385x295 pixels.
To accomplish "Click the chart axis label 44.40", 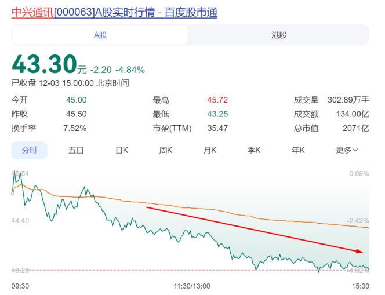I will [x=20, y=221].
